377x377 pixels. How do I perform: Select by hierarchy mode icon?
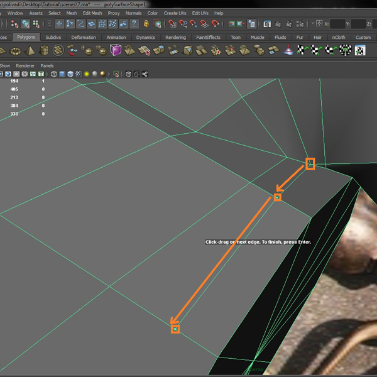pos(14,24)
